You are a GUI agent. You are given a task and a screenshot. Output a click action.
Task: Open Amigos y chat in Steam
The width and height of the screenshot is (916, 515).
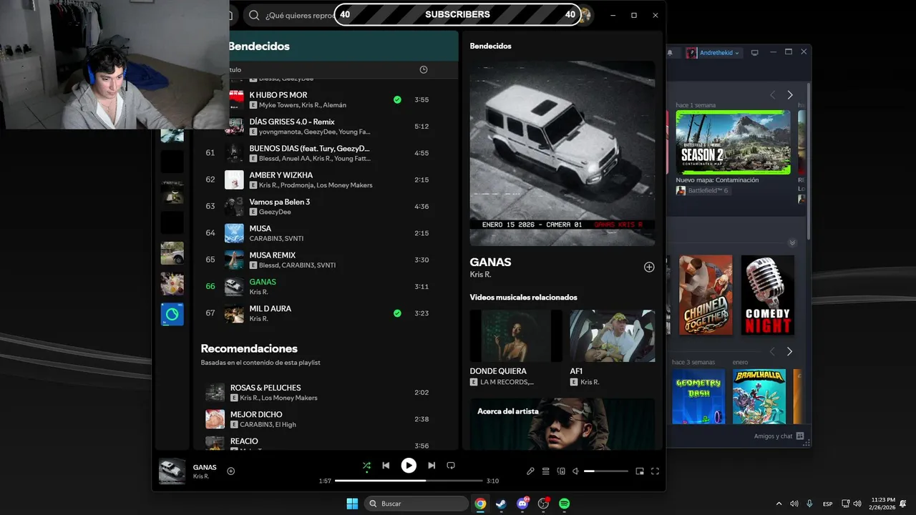779,436
